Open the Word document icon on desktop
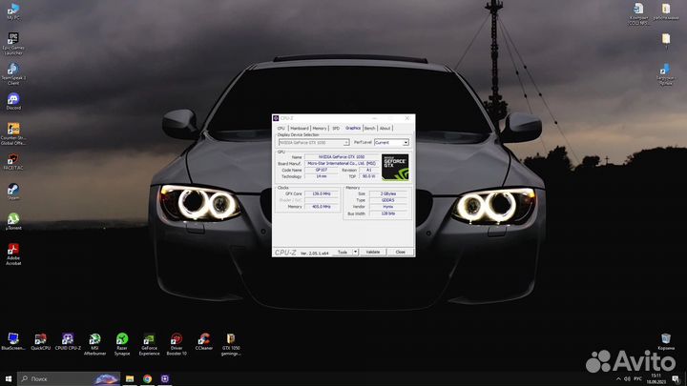687x386 pixels. click(638, 14)
